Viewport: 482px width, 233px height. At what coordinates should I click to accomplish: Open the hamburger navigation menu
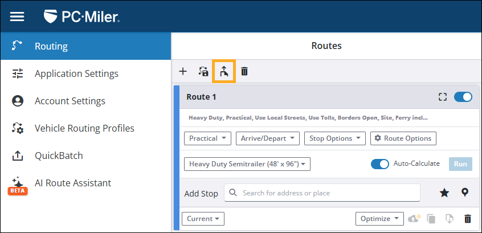(17, 17)
